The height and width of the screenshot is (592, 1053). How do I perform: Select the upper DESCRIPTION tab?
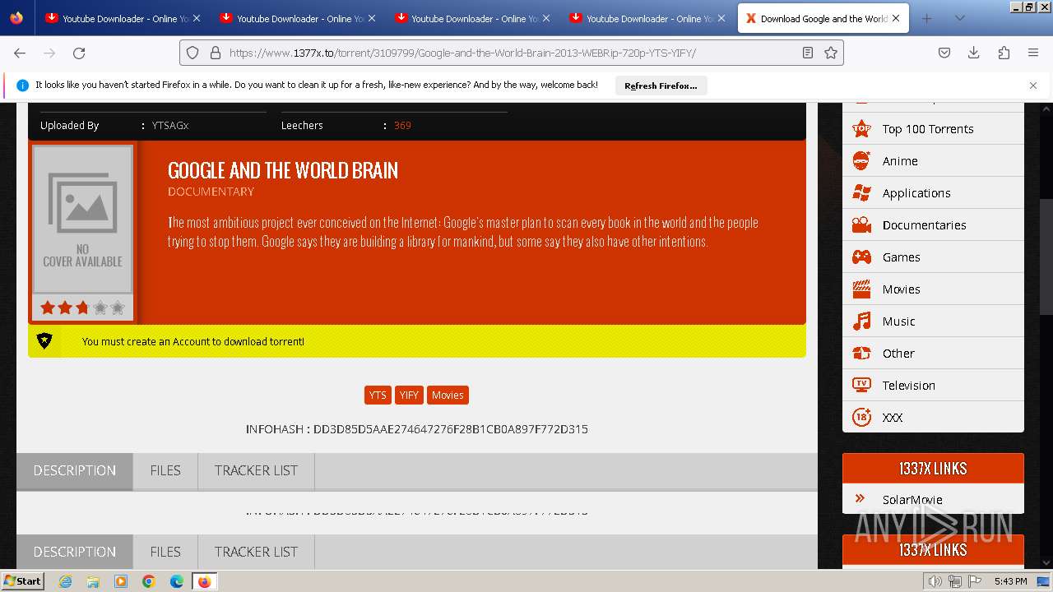[x=75, y=470]
